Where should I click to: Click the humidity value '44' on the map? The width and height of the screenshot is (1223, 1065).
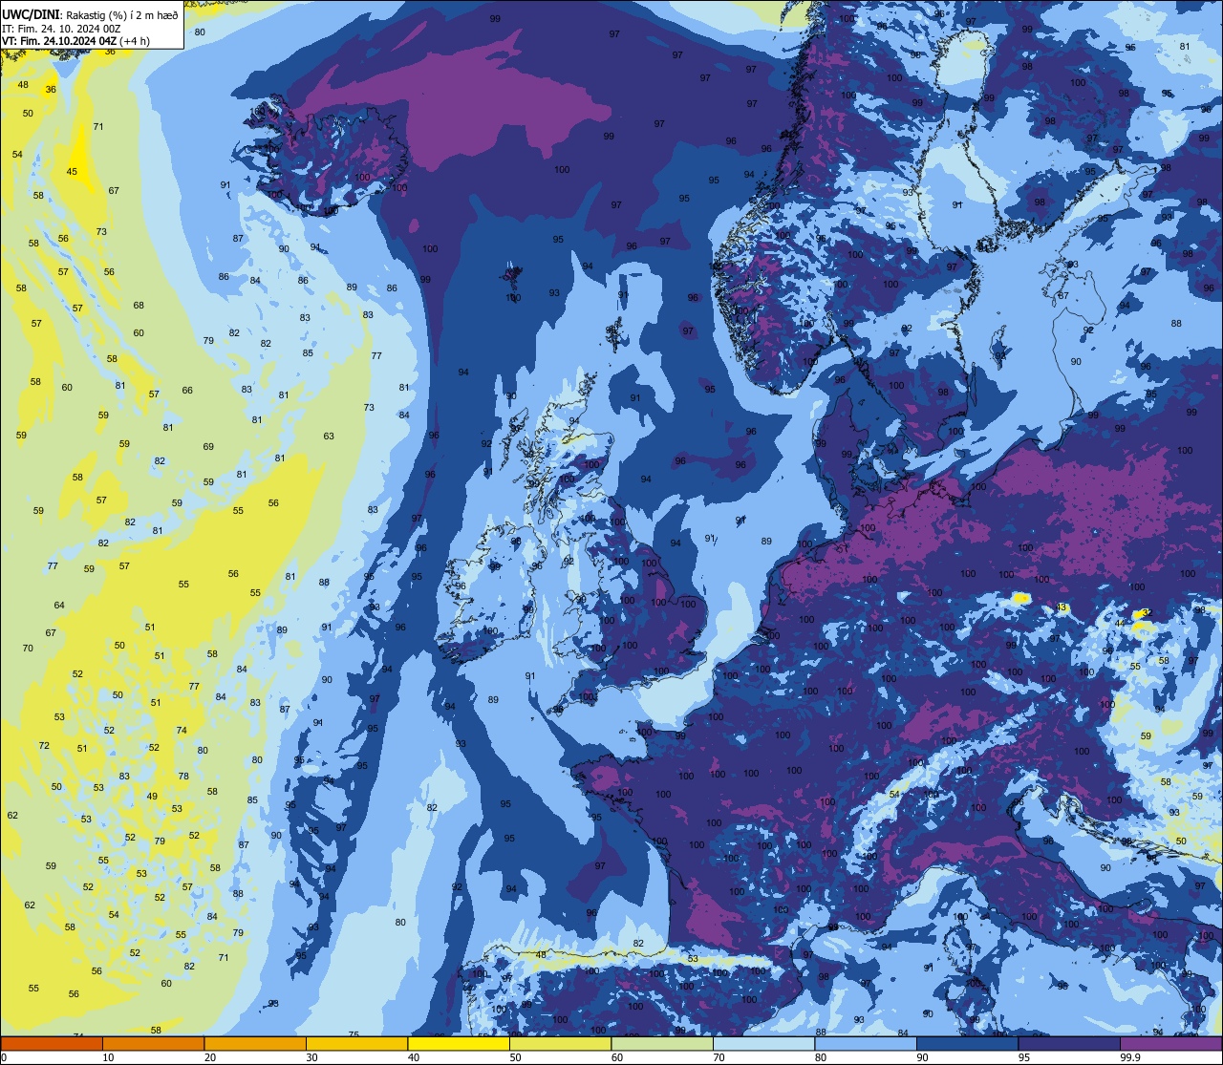(x=1120, y=624)
